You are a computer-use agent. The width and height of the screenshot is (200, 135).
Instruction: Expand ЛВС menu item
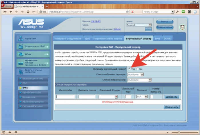pyautogui.click(x=33, y=83)
